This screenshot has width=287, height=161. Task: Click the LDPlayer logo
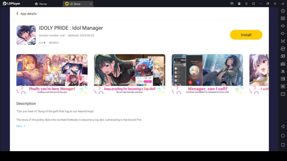11,4
